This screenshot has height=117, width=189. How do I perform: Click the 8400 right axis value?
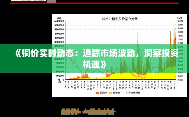180,28
